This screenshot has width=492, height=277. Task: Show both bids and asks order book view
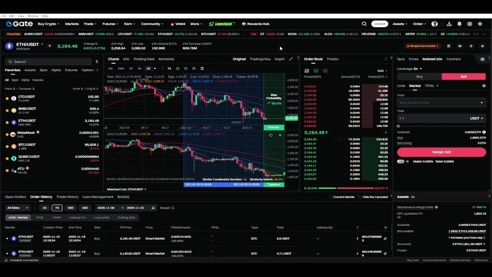tap(307, 71)
